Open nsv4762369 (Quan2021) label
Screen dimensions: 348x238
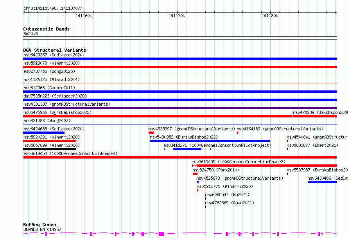point(230,203)
